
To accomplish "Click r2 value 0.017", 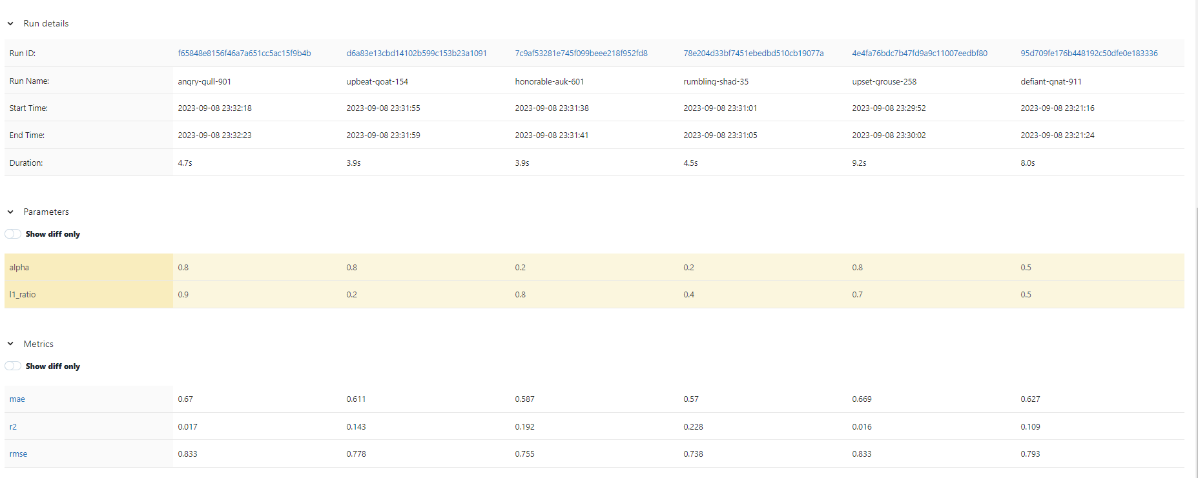I will pos(187,427).
